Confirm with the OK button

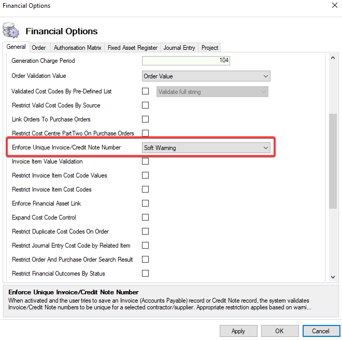click(x=279, y=331)
